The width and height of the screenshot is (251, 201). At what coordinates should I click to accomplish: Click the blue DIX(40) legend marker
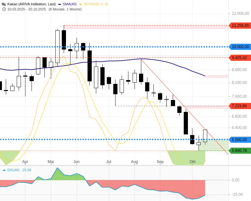[4, 170]
